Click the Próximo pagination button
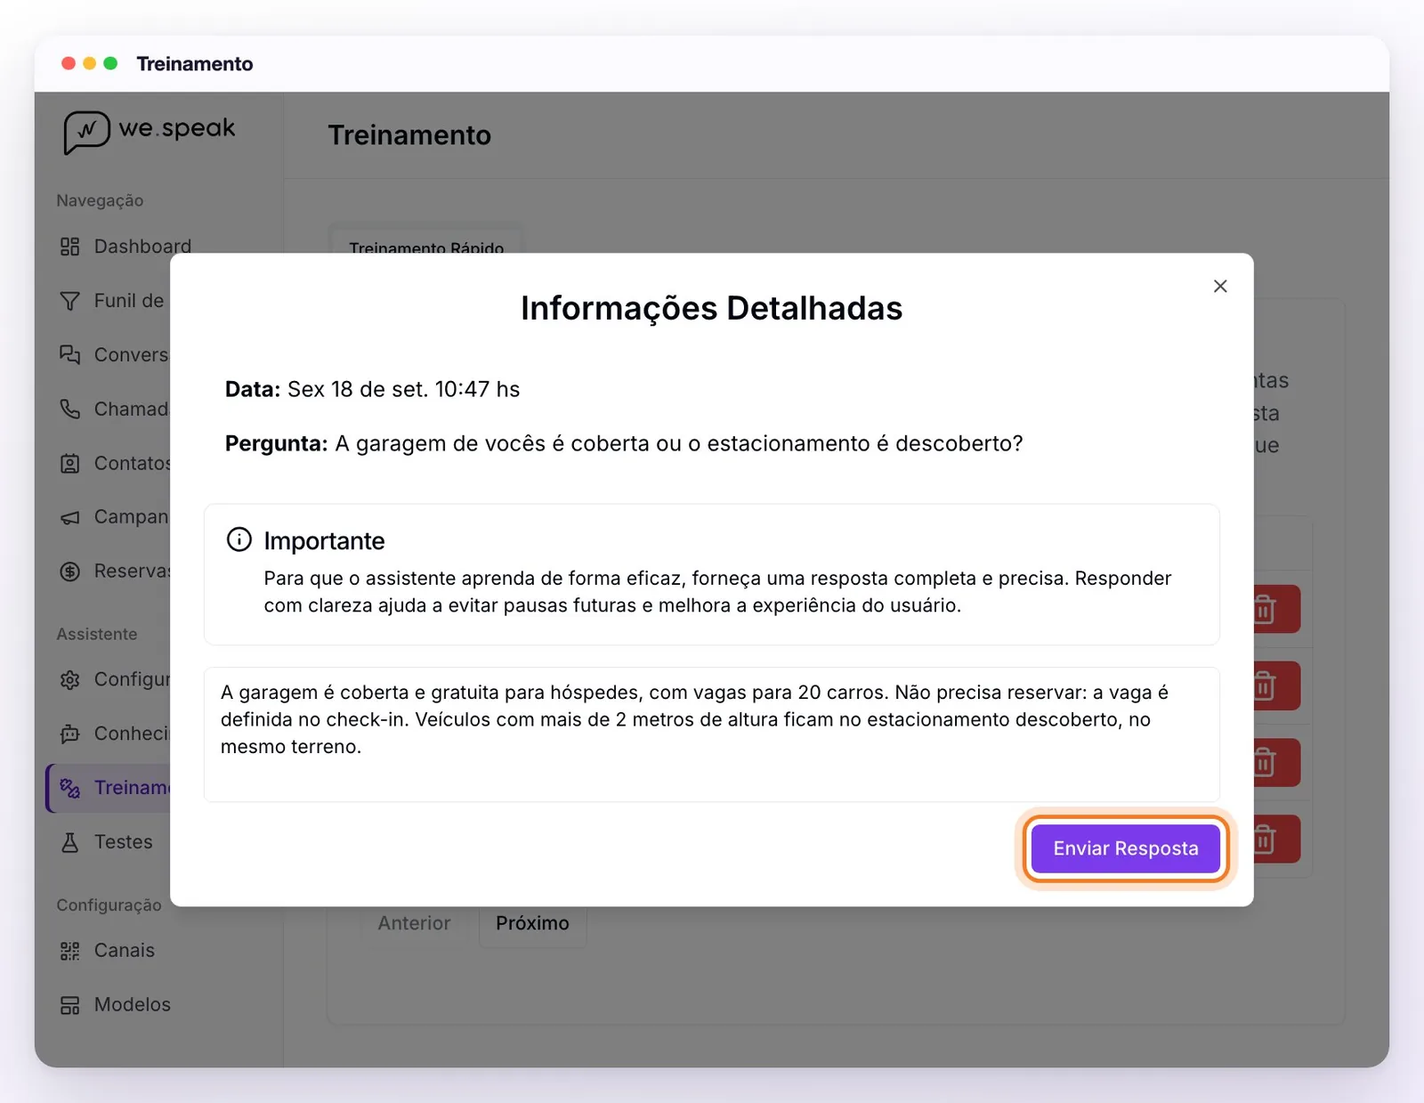 tap(532, 923)
